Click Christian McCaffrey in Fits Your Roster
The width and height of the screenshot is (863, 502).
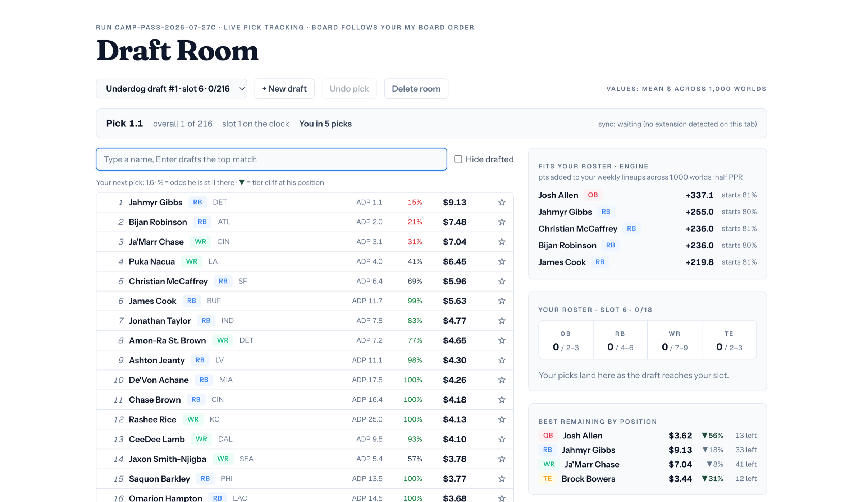577,229
